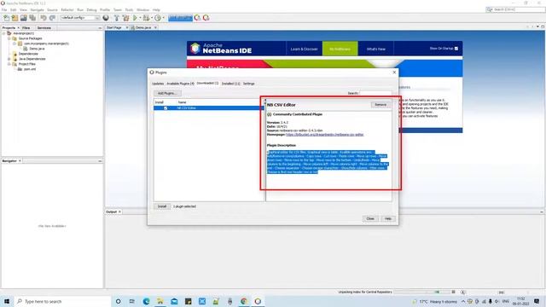The image size is (546, 307).
Task: Click the Search field in Plugins dialog
Action: [375, 93]
